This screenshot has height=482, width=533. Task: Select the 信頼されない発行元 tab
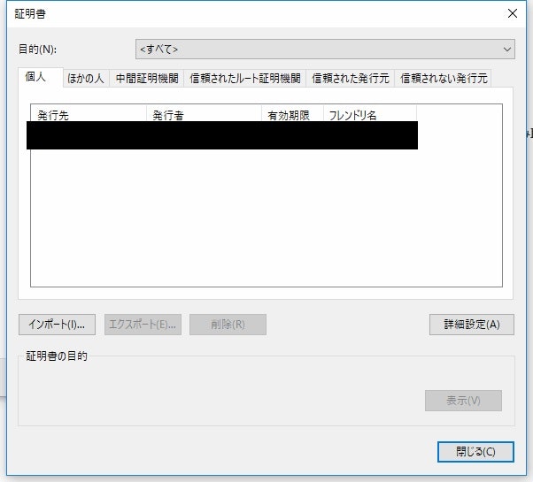click(x=443, y=79)
